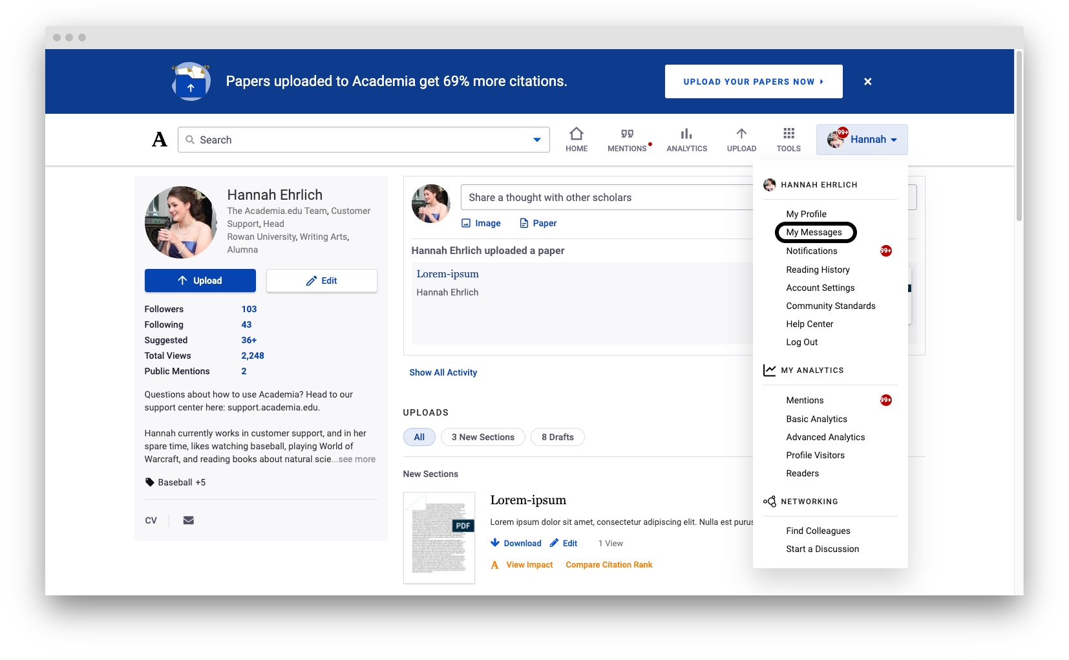Switch to 3 New Sections tab

(483, 437)
